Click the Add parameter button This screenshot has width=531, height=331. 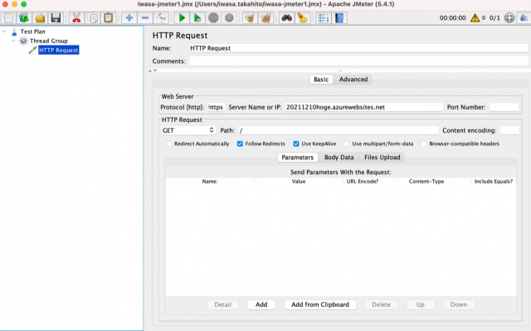(x=261, y=304)
